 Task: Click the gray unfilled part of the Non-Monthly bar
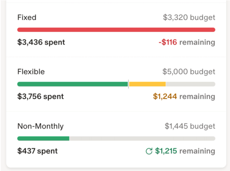point(142,138)
